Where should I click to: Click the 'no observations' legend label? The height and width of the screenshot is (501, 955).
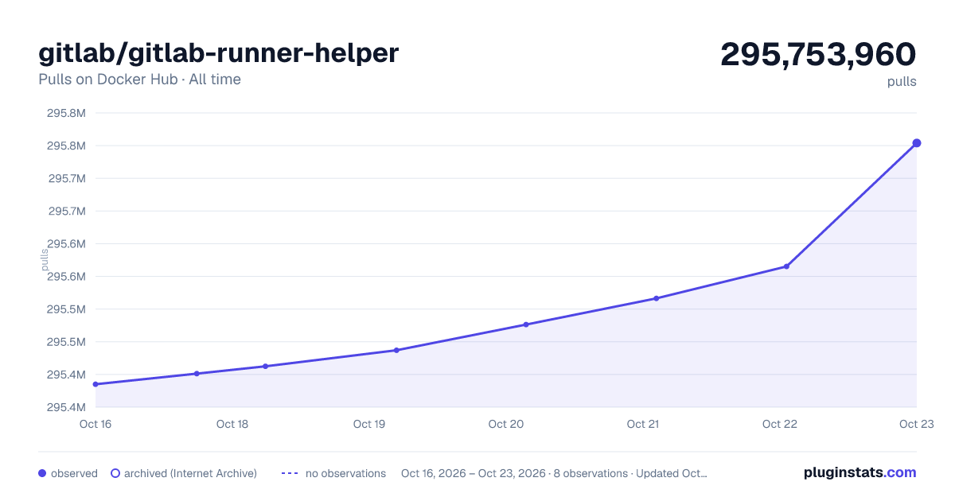(x=345, y=473)
